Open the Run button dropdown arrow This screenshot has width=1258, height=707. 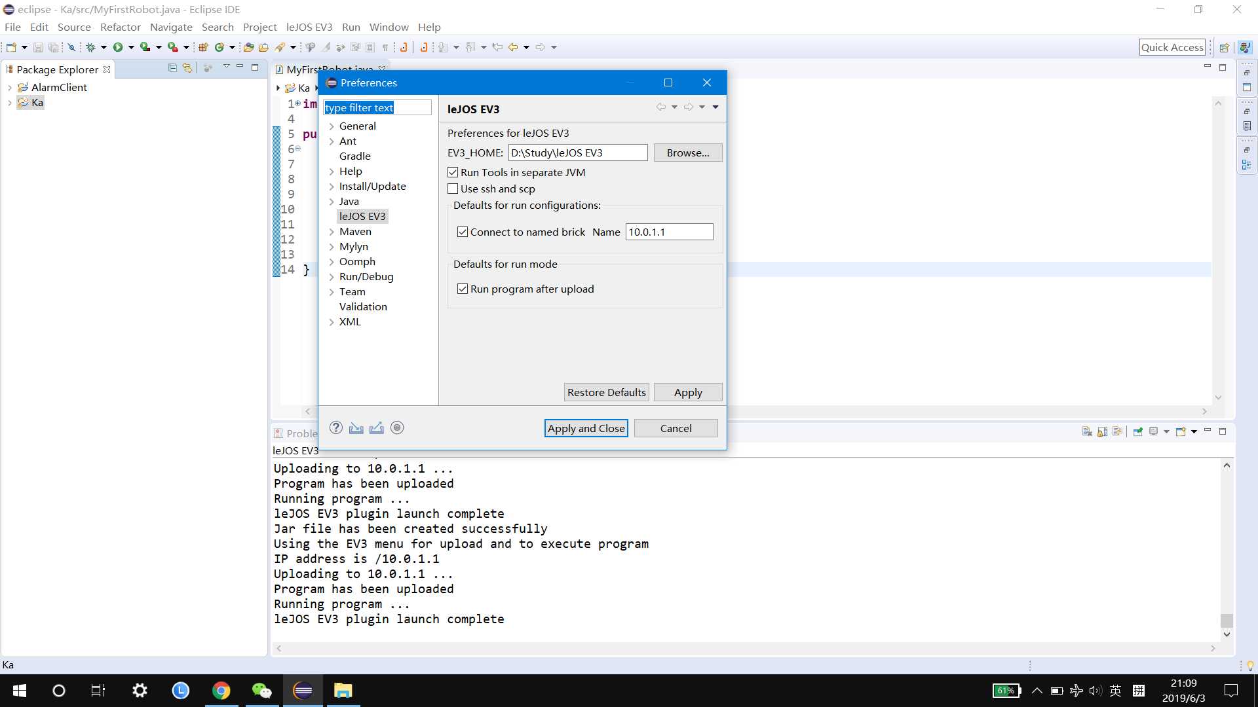tap(131, 47)
